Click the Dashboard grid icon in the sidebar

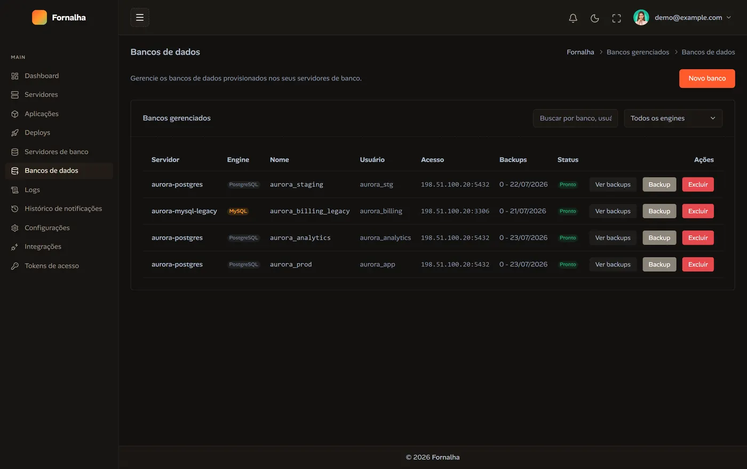coord(15,76)
